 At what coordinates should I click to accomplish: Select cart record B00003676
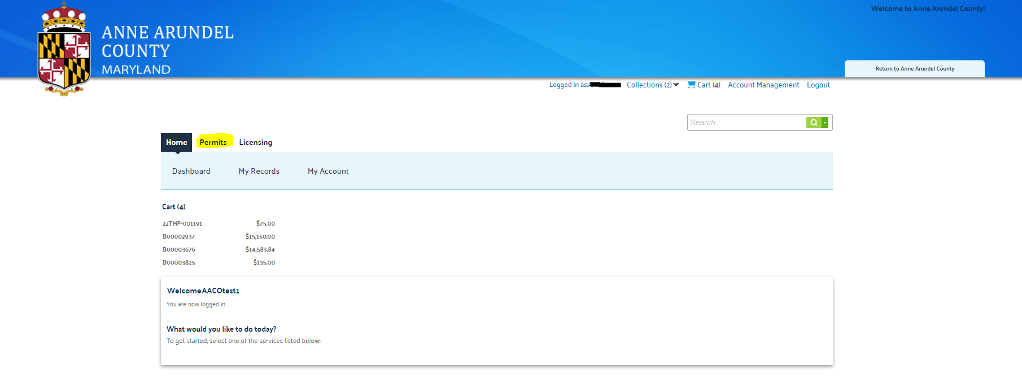[x=179, y=249]
